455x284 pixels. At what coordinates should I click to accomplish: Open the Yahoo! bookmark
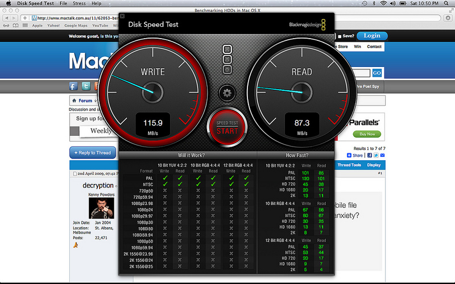(53, 26)
